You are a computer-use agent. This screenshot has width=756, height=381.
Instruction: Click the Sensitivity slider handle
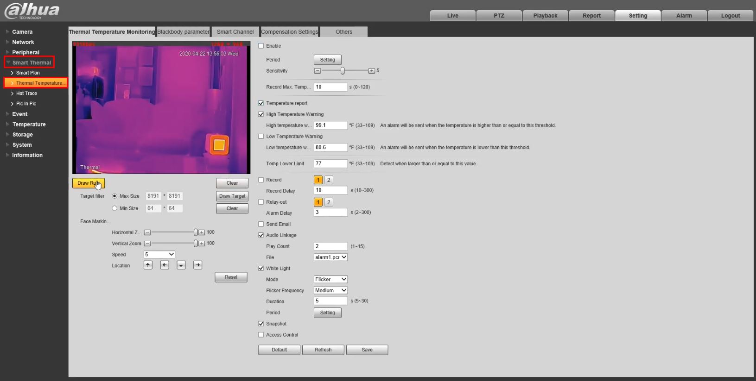pyautogui.click(x=343, y=71)
